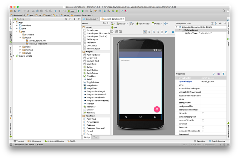Select activity_donate.xml in the project tree

pos(37,40)
